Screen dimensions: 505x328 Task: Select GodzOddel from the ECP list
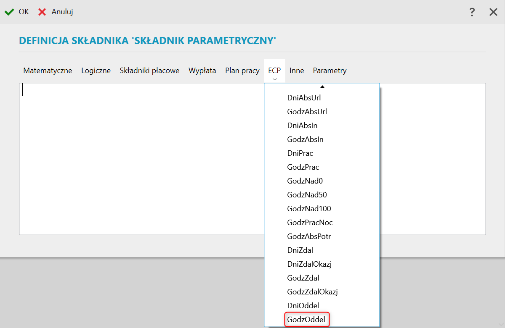306,320
